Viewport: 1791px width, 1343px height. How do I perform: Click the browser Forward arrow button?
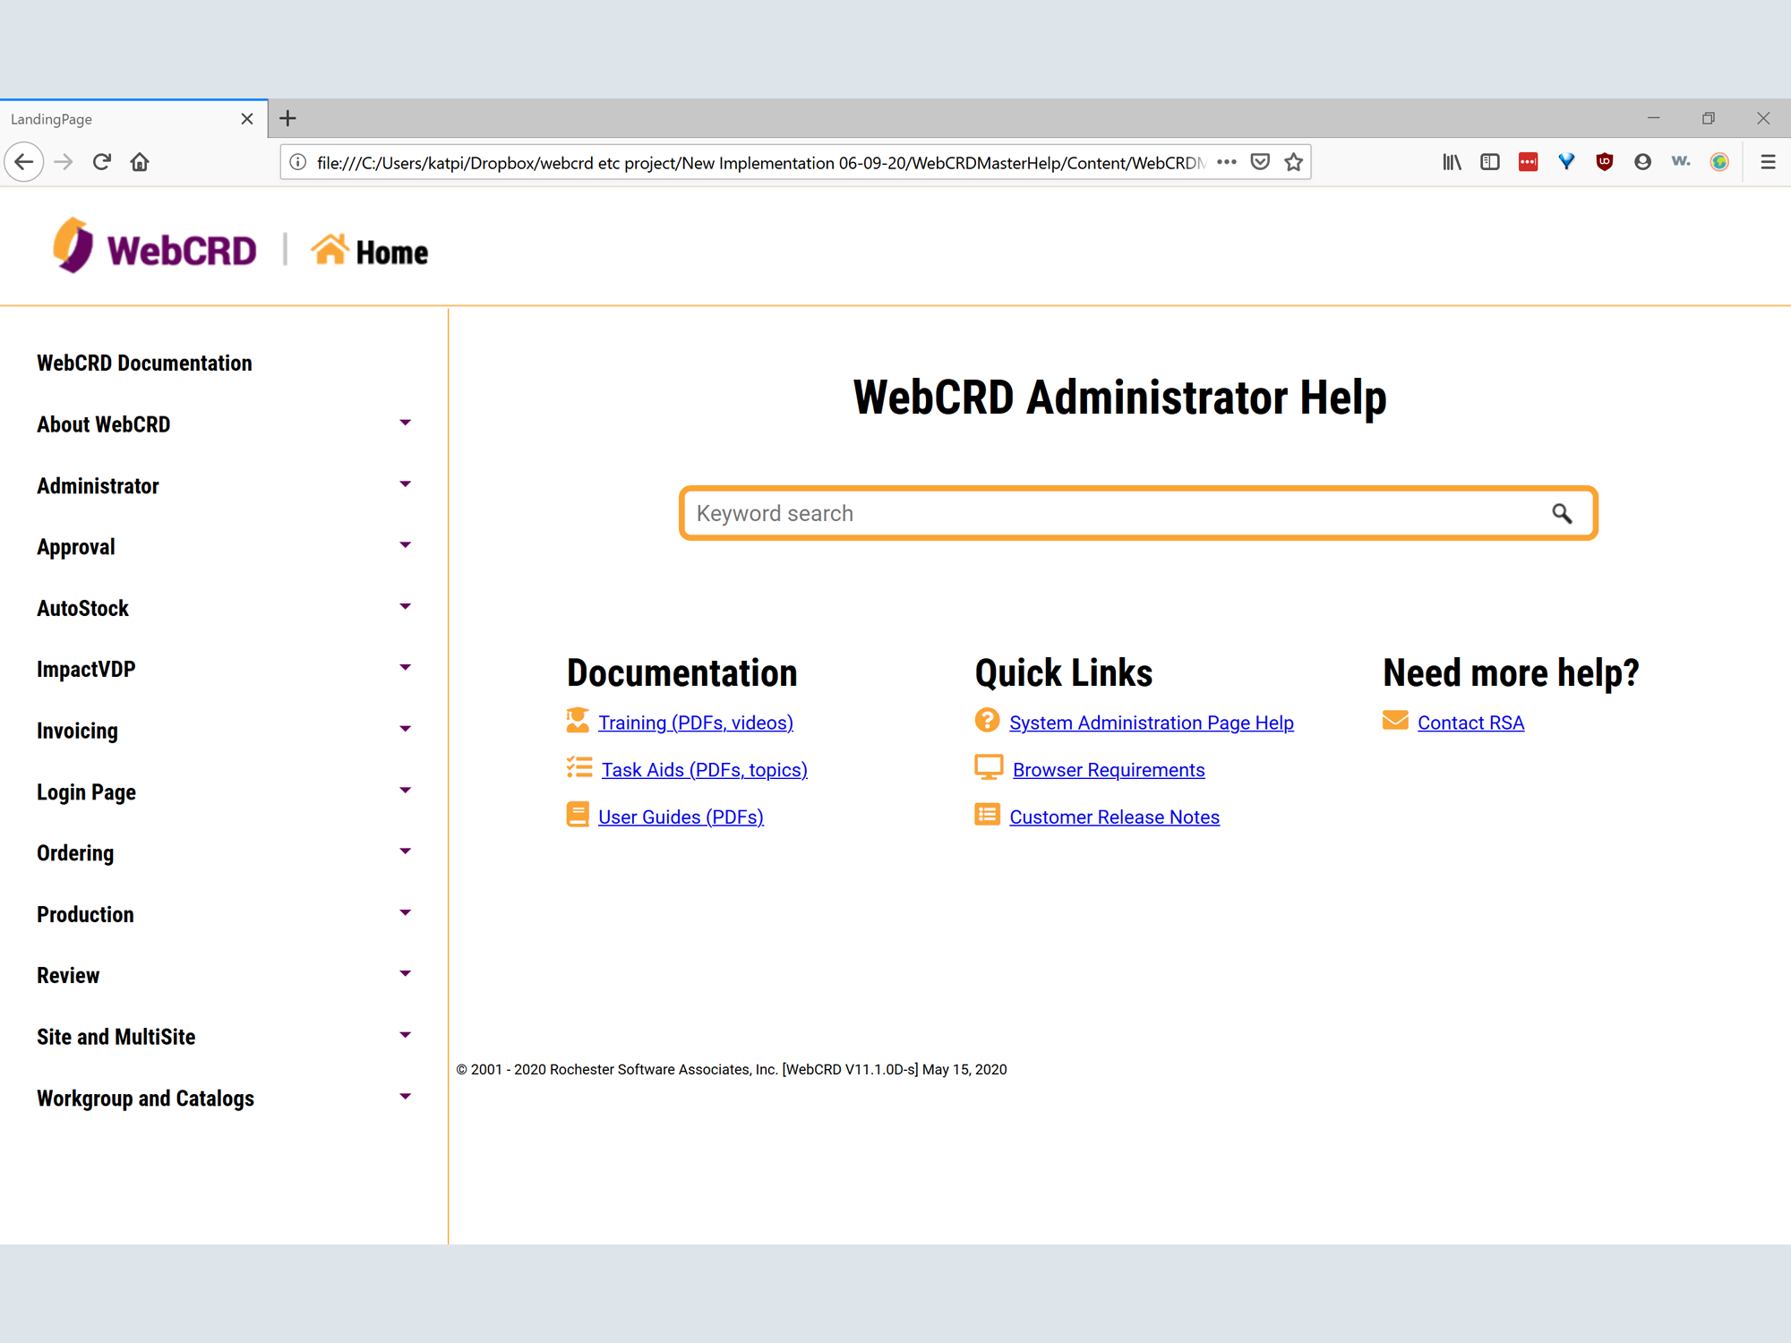(x=63, y=162)
